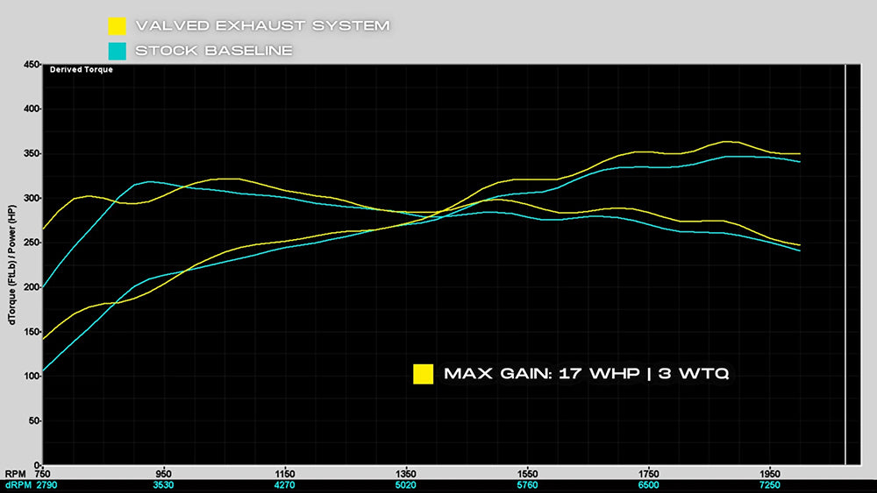Click the y-axis value 250
Viewport: 877px width, 493px height.
pos(32,243)
